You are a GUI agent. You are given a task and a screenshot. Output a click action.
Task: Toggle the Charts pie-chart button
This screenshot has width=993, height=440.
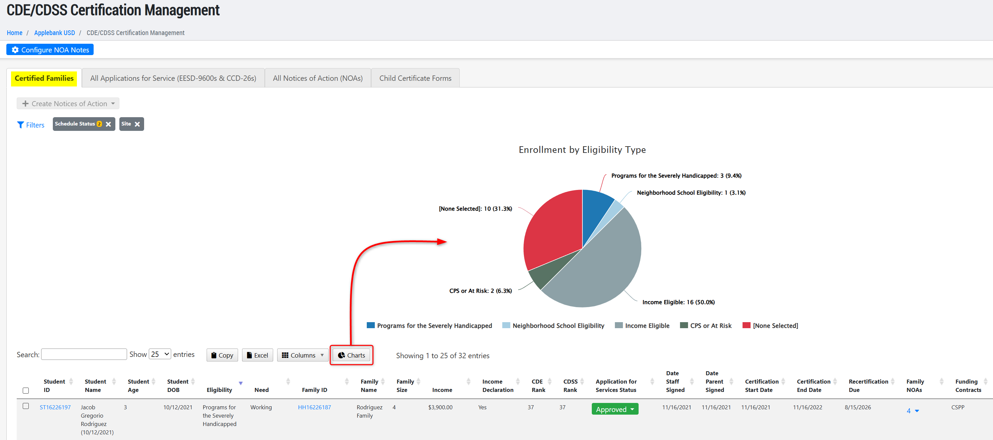click(x=351, y=355)
